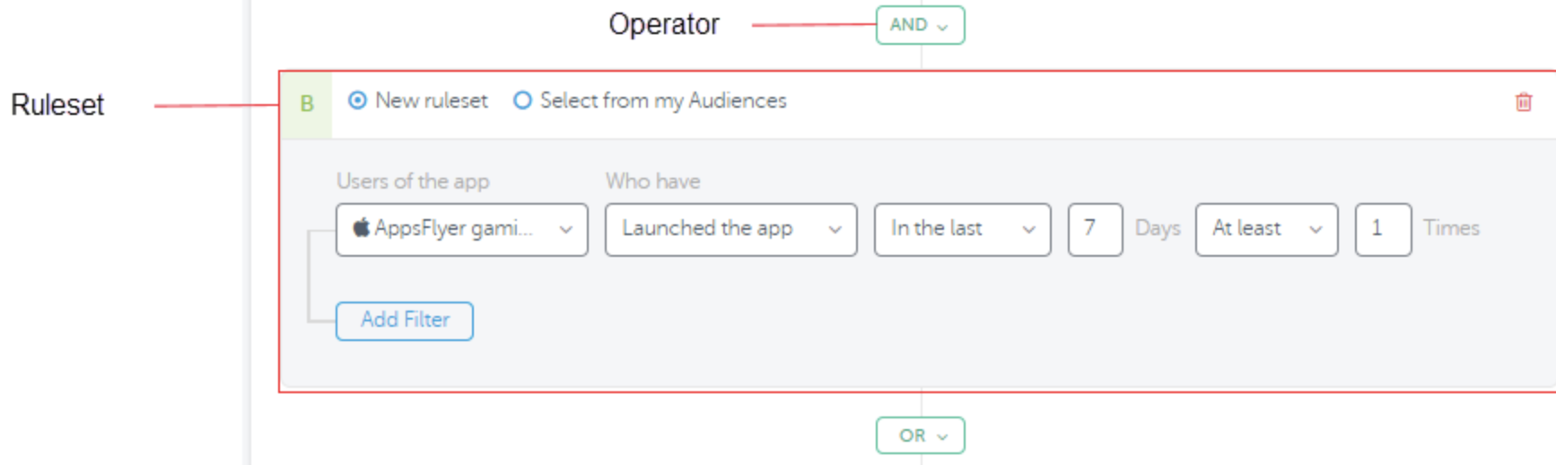Click the New ruleset label text
Image resolution: width=1556 pixels, height=465 pixels.
click(x=432, y=101)
